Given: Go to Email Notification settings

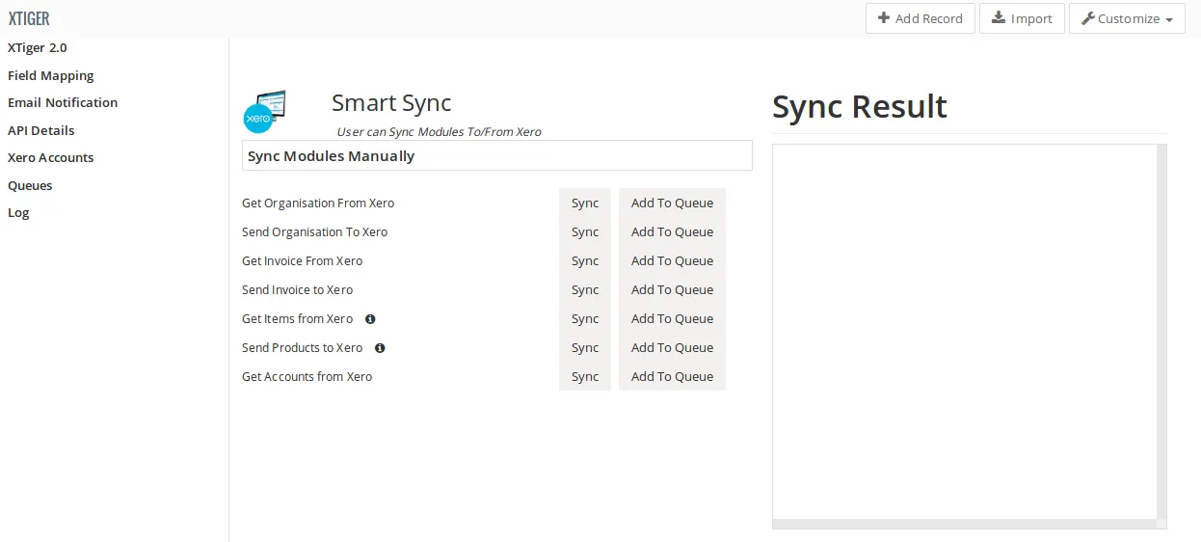Looking at the screenshot, I should 63,102.
